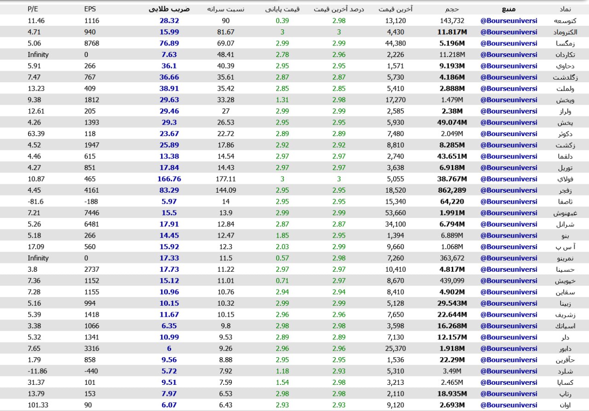
Task: Open @Bourseuniversi link in the فولاي row
Action: 508,179
